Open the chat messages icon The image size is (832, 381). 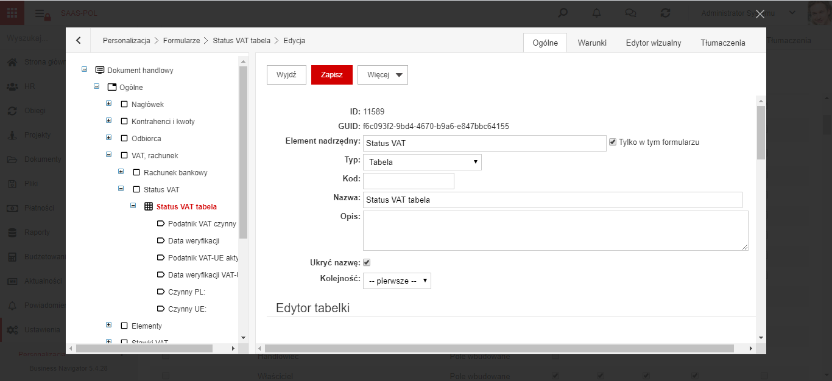point(631,13)
